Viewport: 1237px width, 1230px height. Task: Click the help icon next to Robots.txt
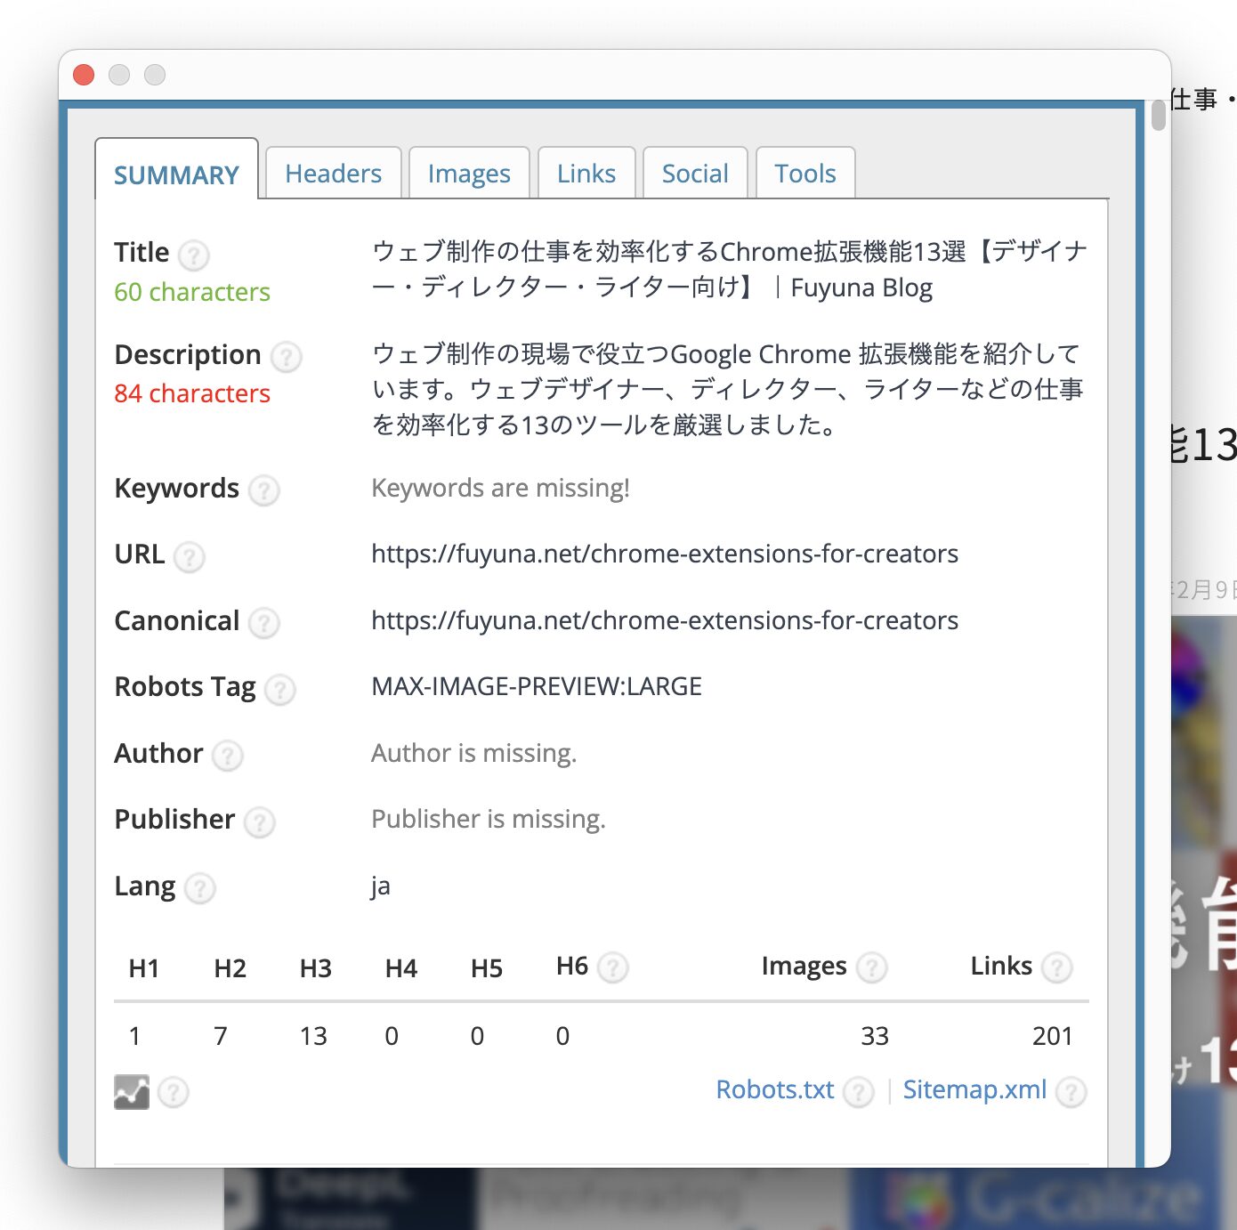coord(858,1092)
